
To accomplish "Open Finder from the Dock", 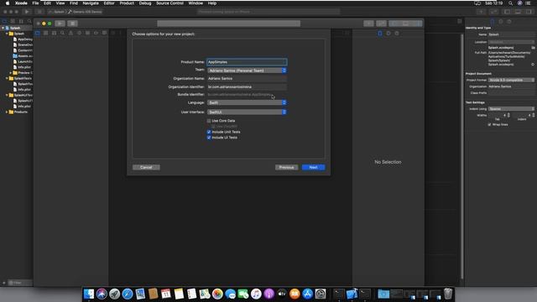I will (x=89, y=294).
